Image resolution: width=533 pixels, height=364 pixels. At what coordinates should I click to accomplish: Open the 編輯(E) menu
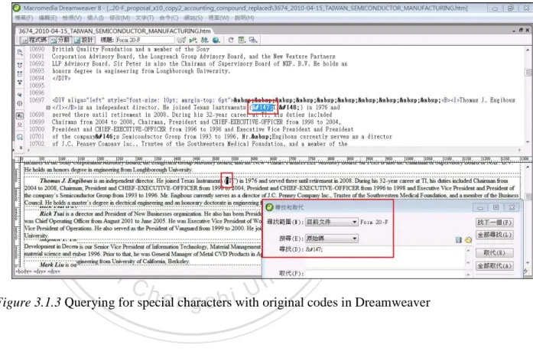pyautogui.click(x=47, y=18)
